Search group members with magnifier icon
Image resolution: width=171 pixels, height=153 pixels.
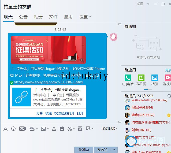click(x=169, y=96)
